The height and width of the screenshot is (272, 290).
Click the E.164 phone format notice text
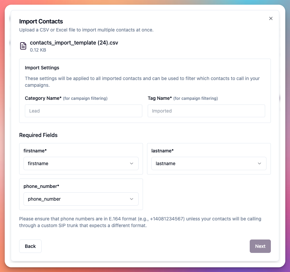[140, 222]
